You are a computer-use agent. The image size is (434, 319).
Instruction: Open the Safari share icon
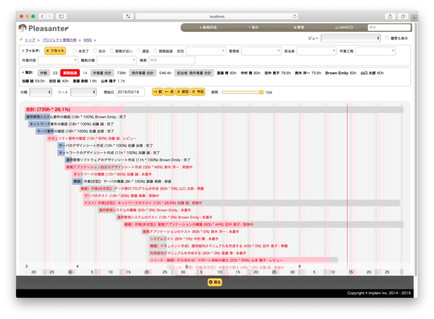pyautogui.click(x=390, y=17)
